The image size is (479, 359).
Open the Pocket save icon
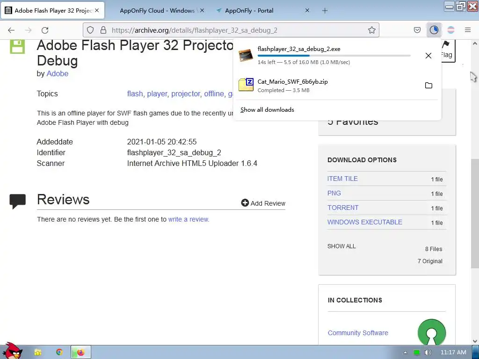click(x=417, y=30)
